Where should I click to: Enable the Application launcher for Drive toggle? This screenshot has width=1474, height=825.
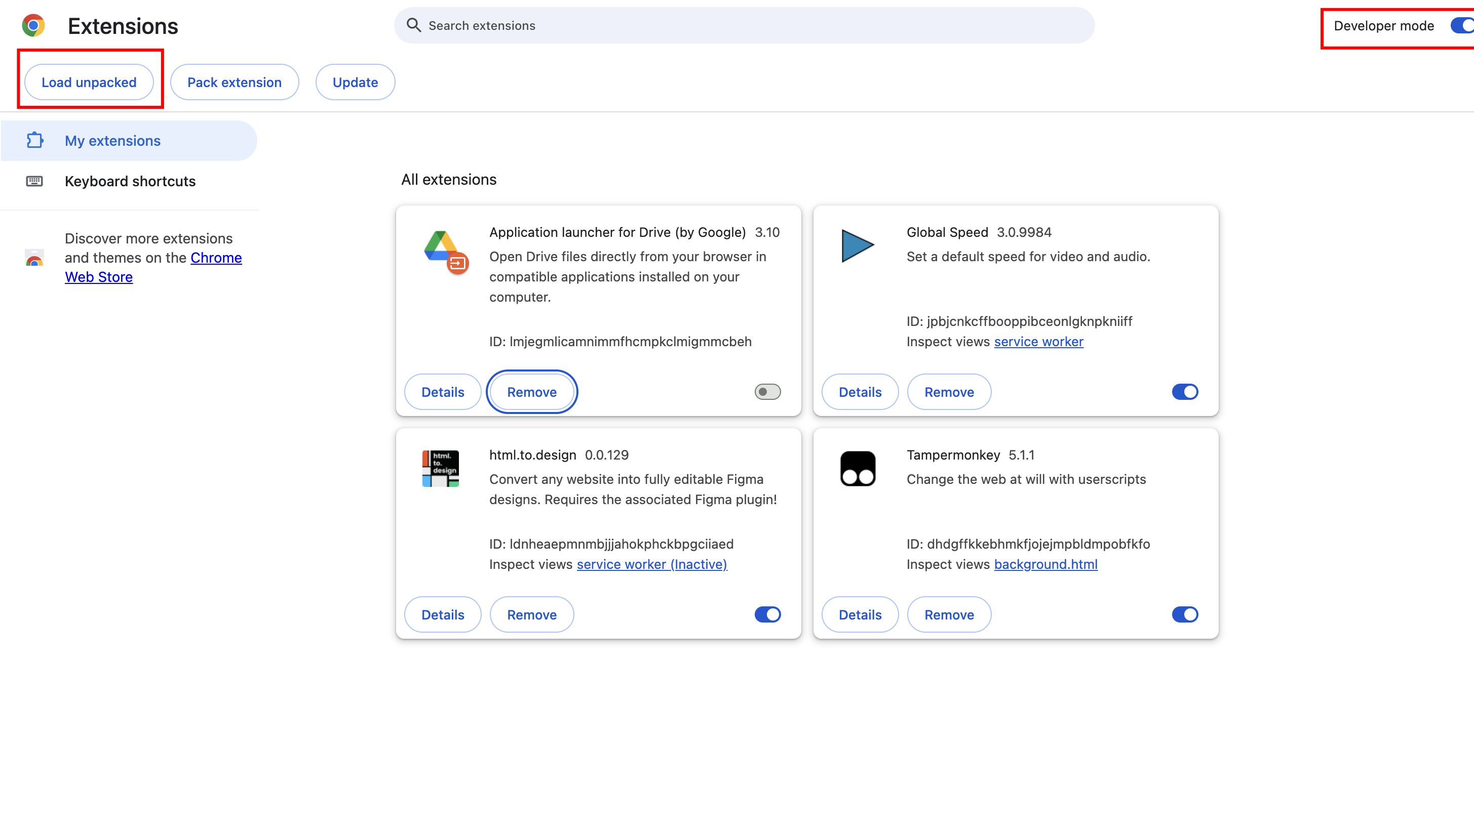click(x=767, y=392)
